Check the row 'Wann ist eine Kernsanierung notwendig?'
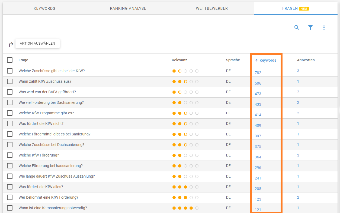Viewport: 340px width, 213px height. point(10,208)
